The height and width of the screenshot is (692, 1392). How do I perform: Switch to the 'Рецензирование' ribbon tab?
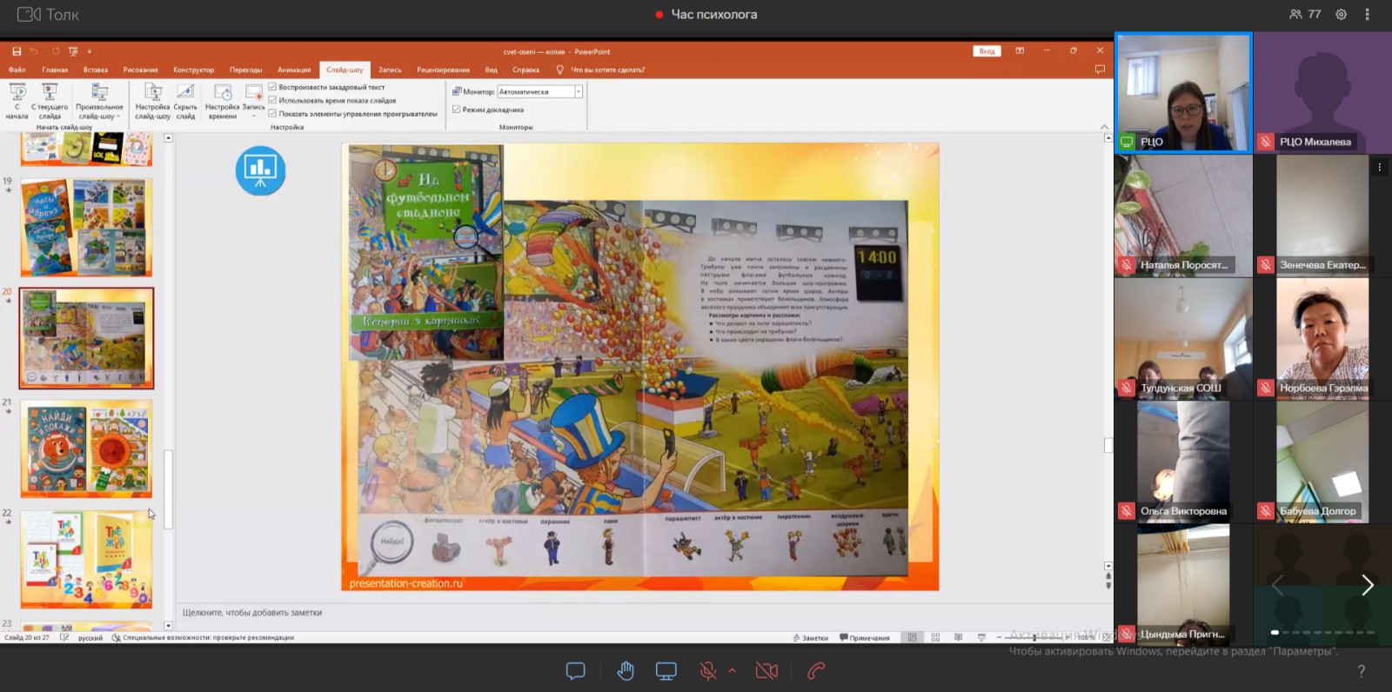click(443, 70)
